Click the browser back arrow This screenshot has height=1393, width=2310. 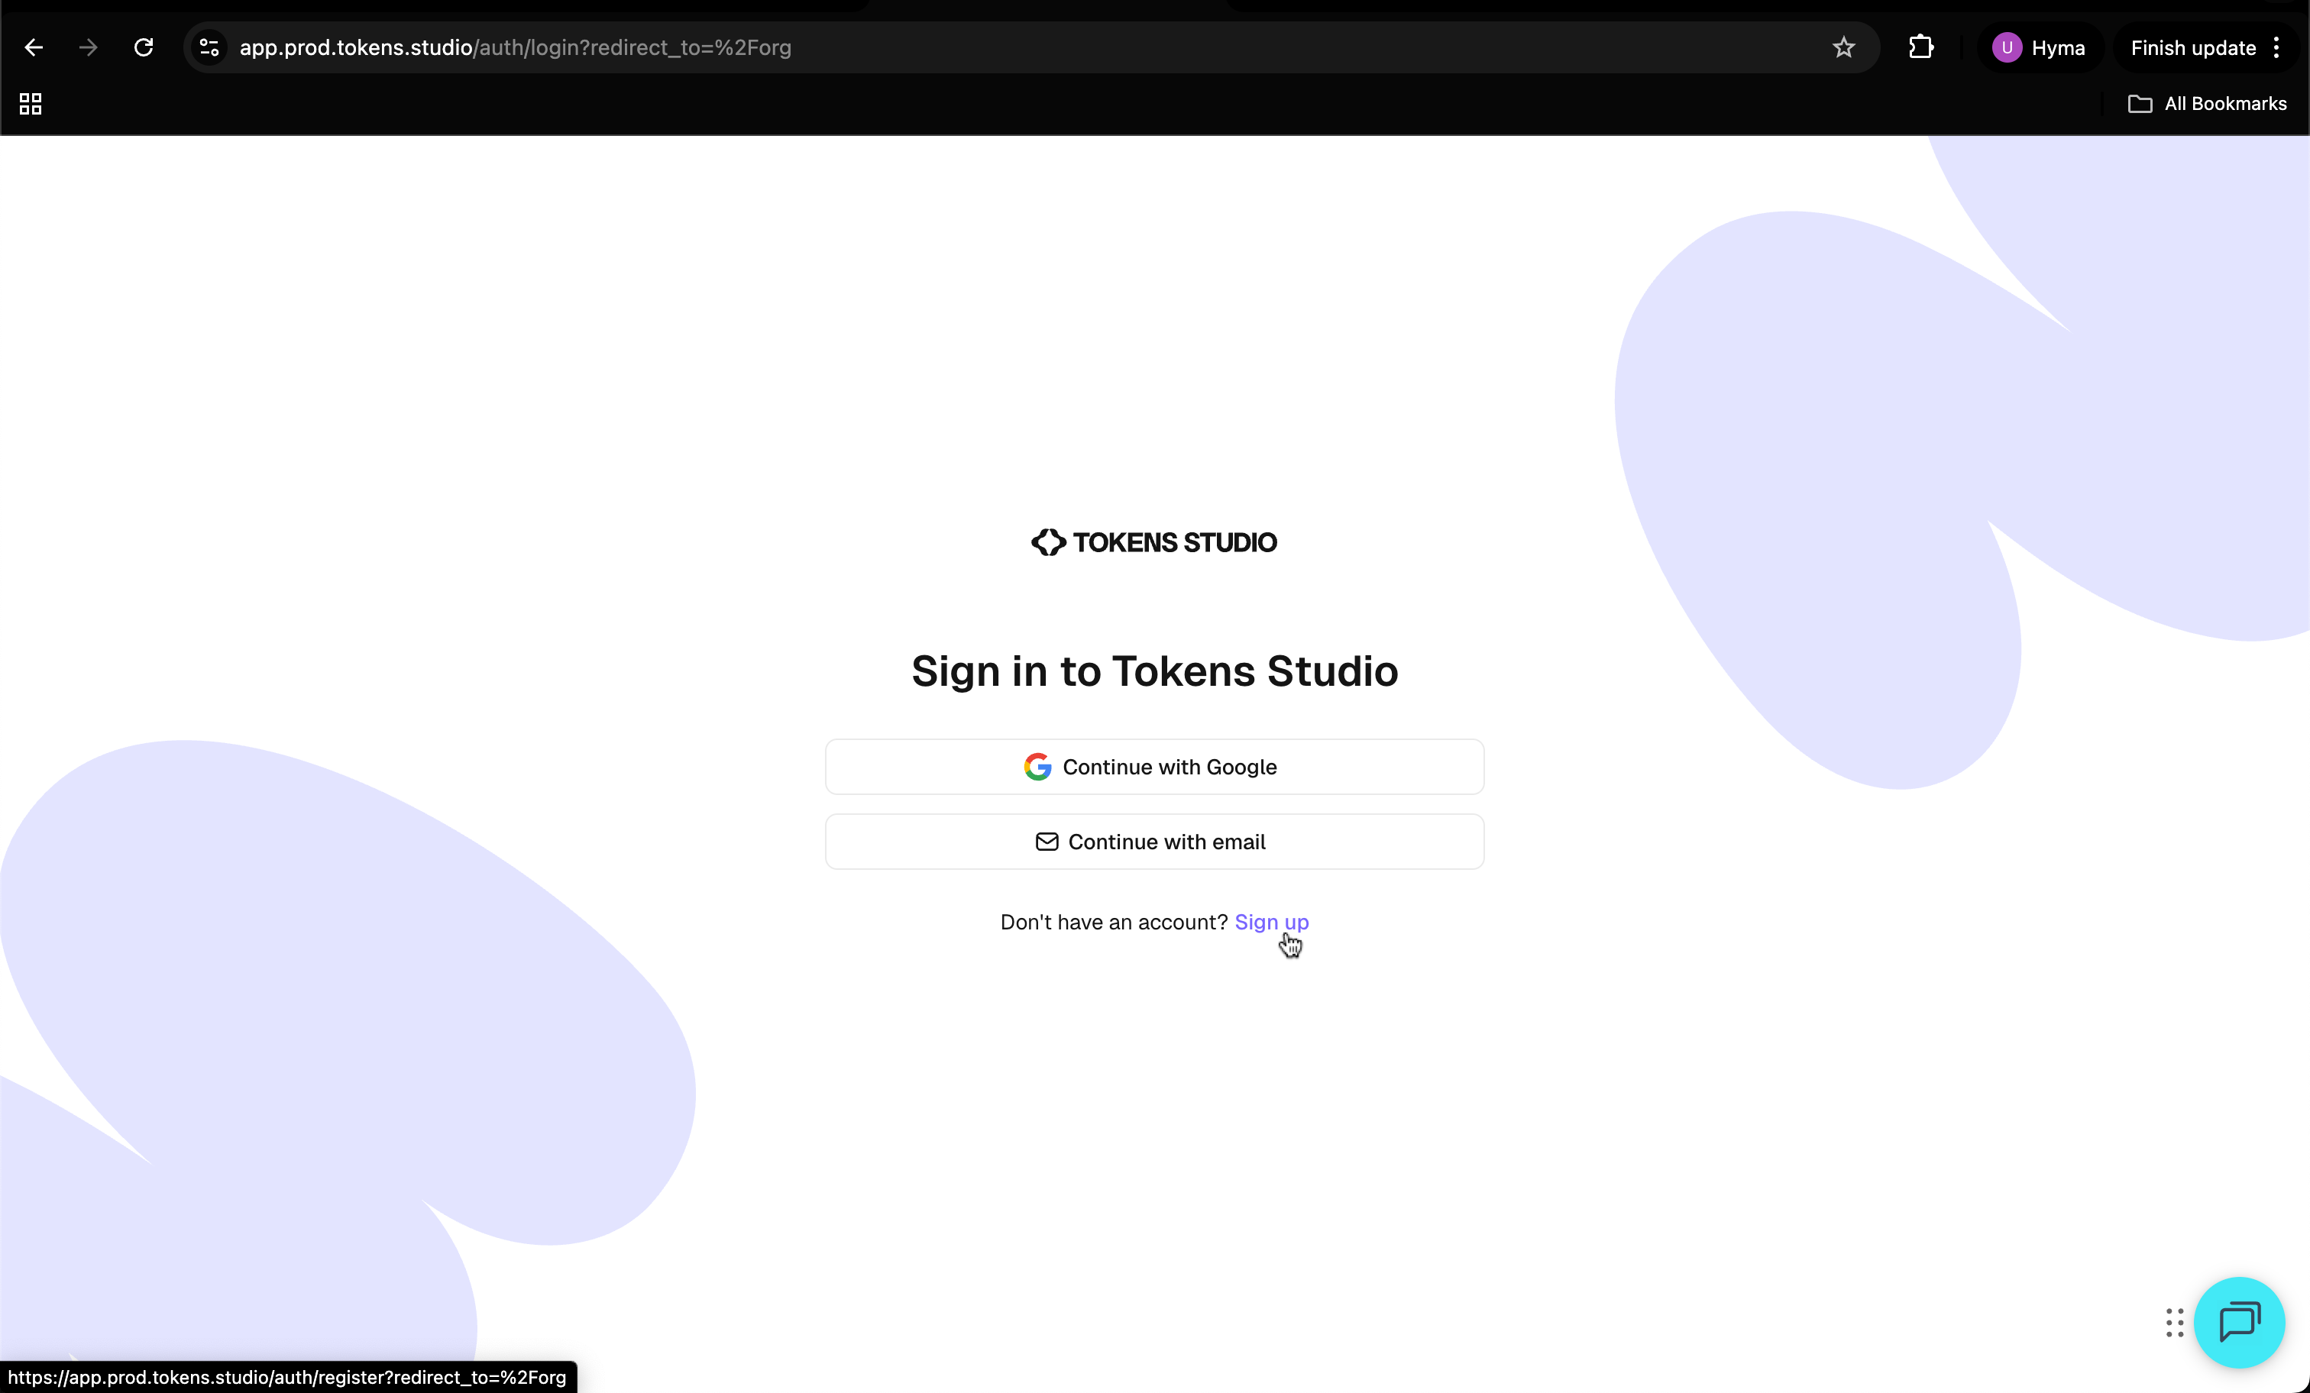(x=34, y=48)
